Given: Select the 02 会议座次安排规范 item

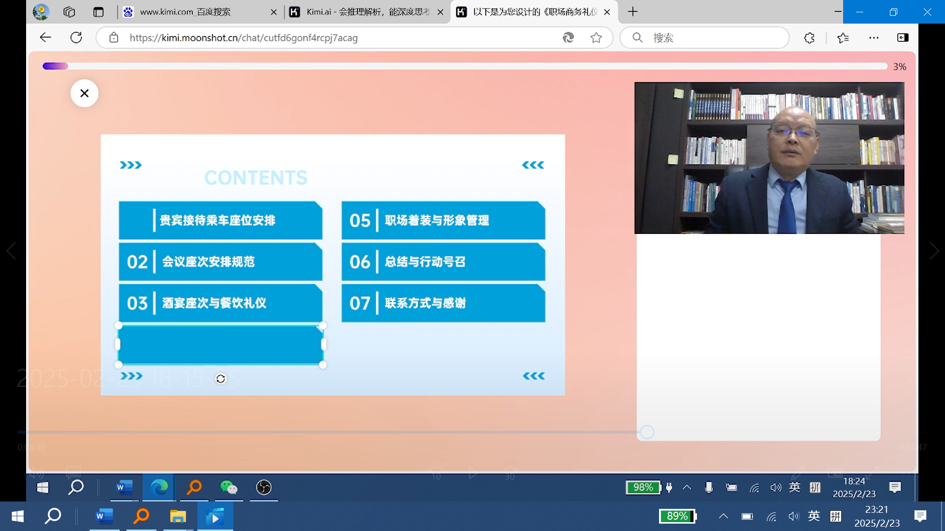Looking at the screenshot, I should [x=220, y=262].
